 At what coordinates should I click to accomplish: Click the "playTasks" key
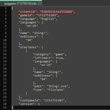click(x=28, y=47)
